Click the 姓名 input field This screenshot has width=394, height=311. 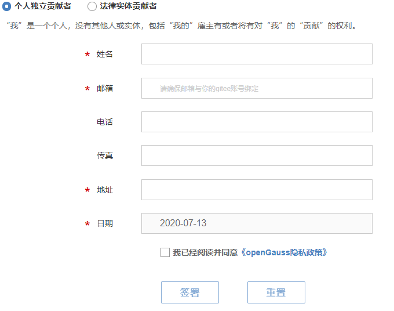[x=257, y=54]
